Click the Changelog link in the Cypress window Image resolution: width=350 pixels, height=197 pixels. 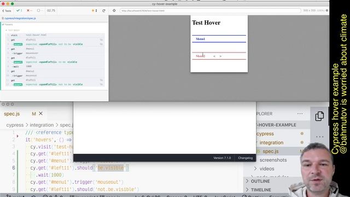pos(246,158)
